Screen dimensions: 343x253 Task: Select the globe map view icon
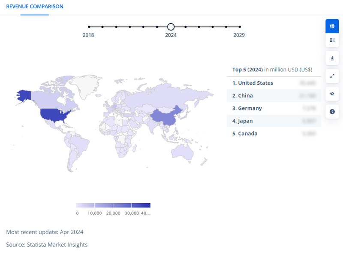332,26
